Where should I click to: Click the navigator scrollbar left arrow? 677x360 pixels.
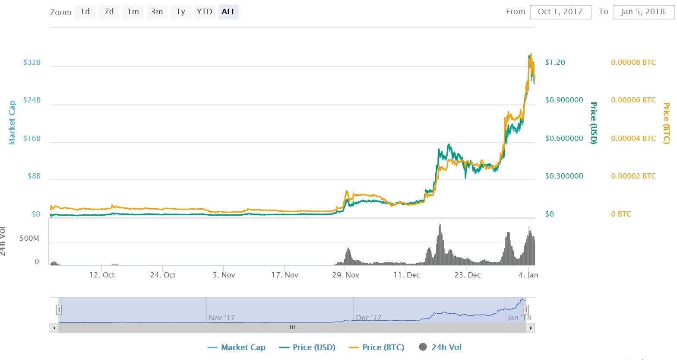tap(54, 328)
